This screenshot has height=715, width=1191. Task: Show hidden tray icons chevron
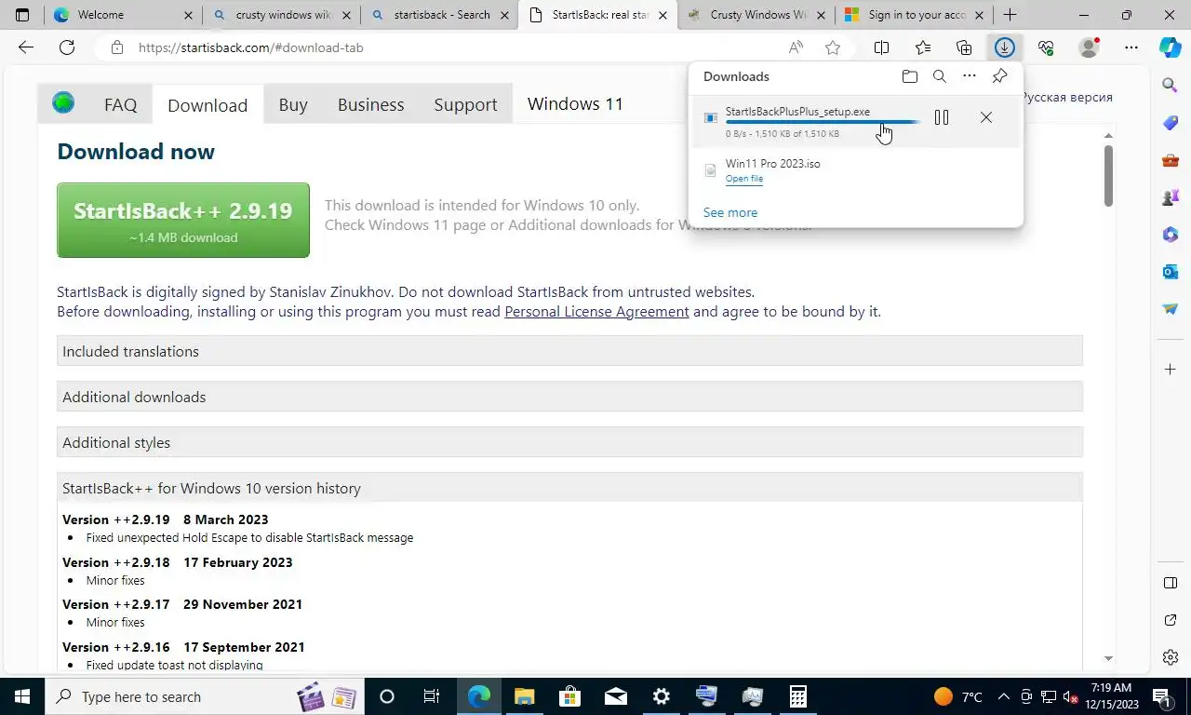tap(1004, 696)
